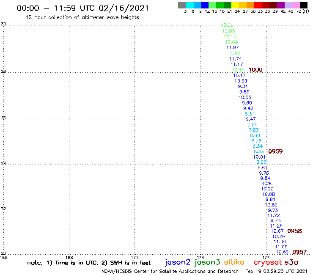
Task: Click the cryosat satellite label
Action: [x=267, y=262]
